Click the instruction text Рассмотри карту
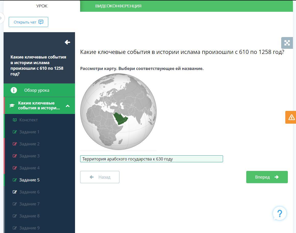This screenshot has height=233, width=296. click(142, 68)
